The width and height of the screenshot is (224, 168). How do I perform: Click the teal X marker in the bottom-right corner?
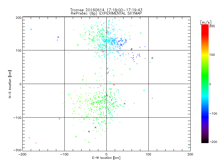[x=189, y=145]
